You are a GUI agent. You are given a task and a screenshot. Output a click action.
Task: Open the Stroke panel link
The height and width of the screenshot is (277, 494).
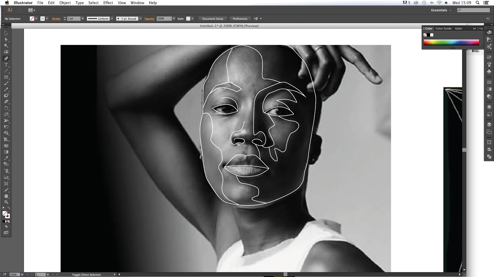(x=56, y=19)
